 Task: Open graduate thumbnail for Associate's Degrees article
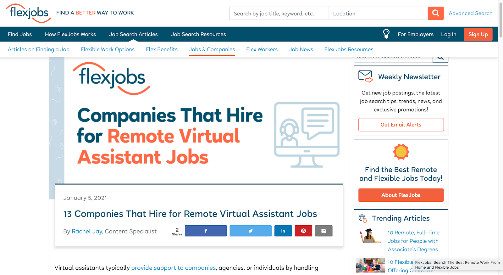click(x=370, y=236)
